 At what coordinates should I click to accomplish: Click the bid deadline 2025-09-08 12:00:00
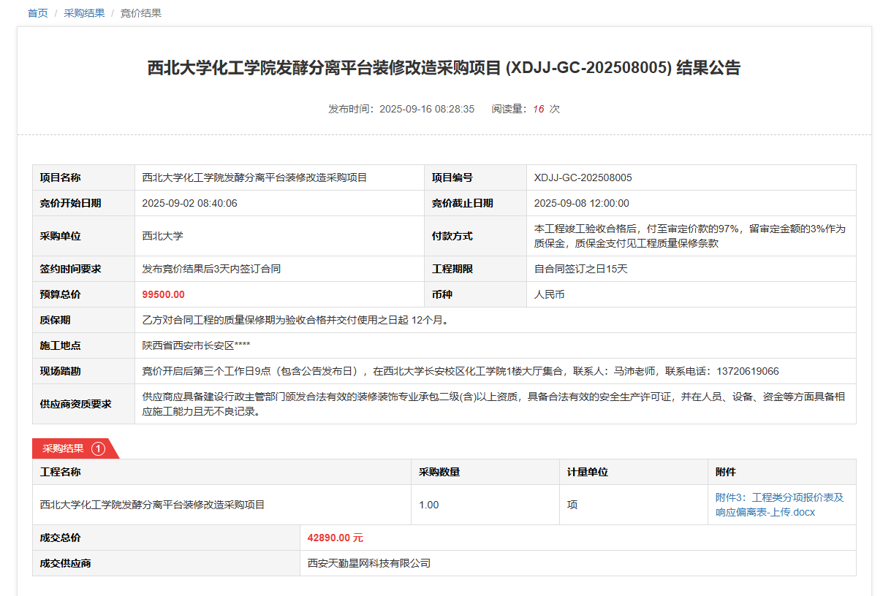(581, 203)
